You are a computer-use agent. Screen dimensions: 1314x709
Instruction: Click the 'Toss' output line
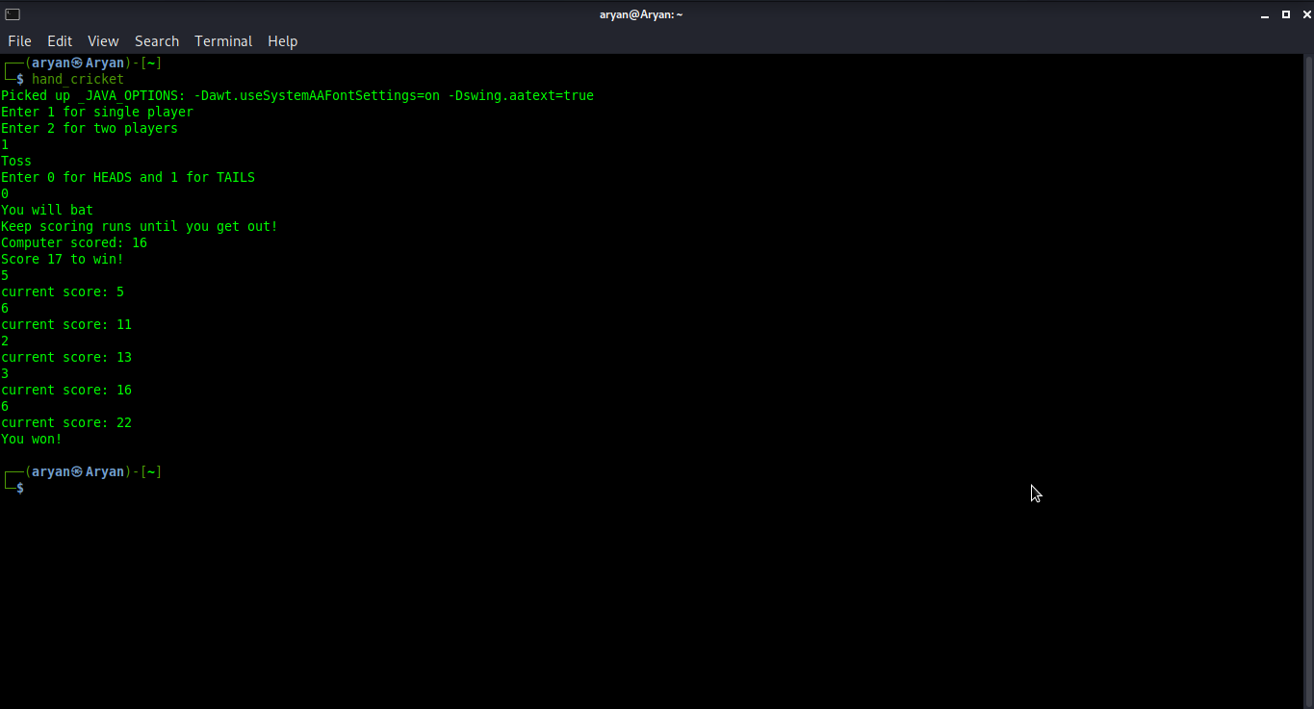15,161
